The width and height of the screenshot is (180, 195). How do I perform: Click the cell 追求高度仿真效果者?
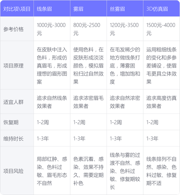point(162,102)
